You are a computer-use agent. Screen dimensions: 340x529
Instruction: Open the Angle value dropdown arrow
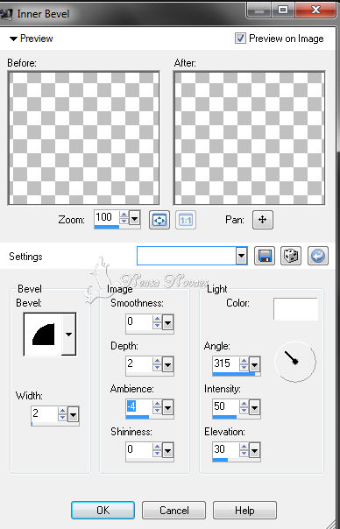(x=255, y=364)
